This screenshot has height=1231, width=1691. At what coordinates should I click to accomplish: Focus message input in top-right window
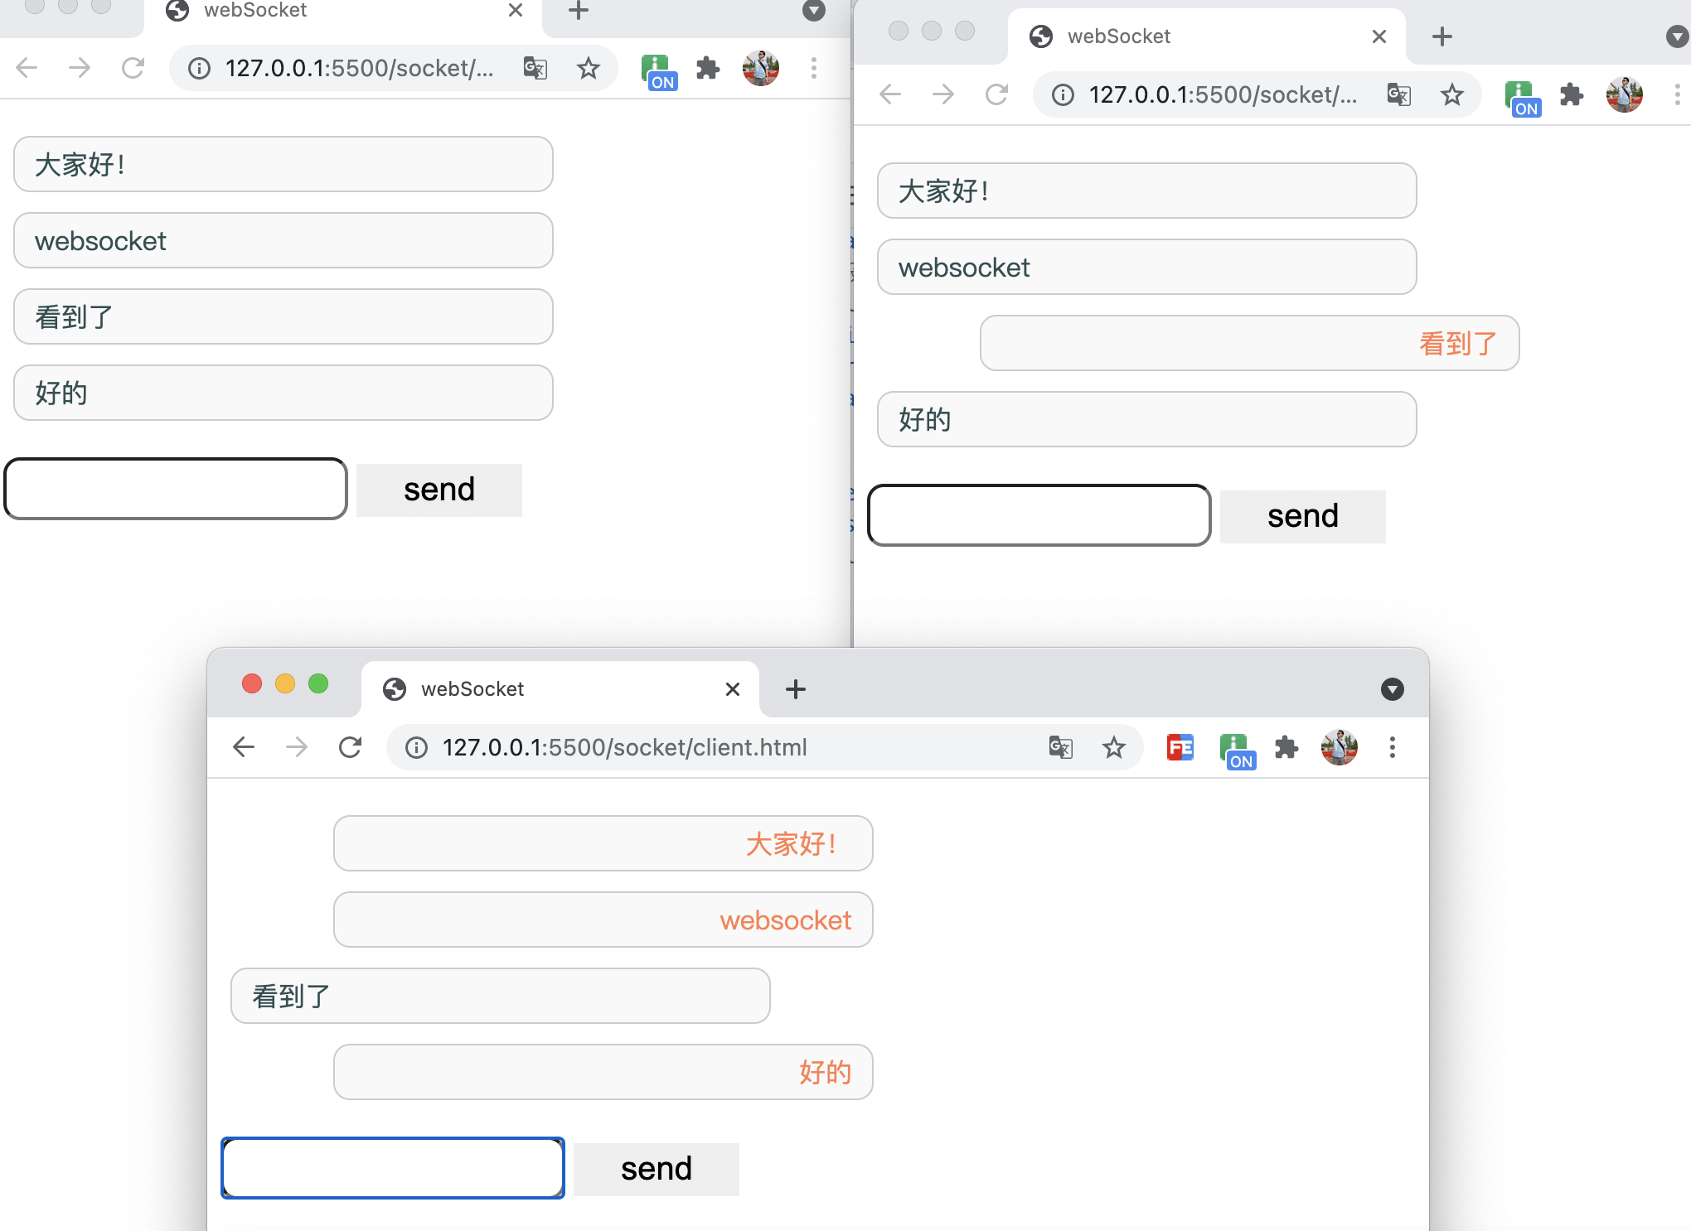click(x=1039, y=515)
